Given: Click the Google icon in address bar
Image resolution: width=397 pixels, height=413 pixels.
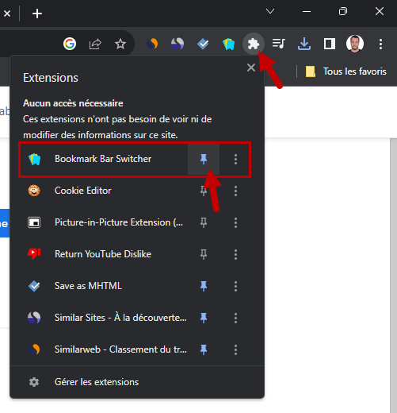Looking at the screenshot, I should click(x=70, y=44).
